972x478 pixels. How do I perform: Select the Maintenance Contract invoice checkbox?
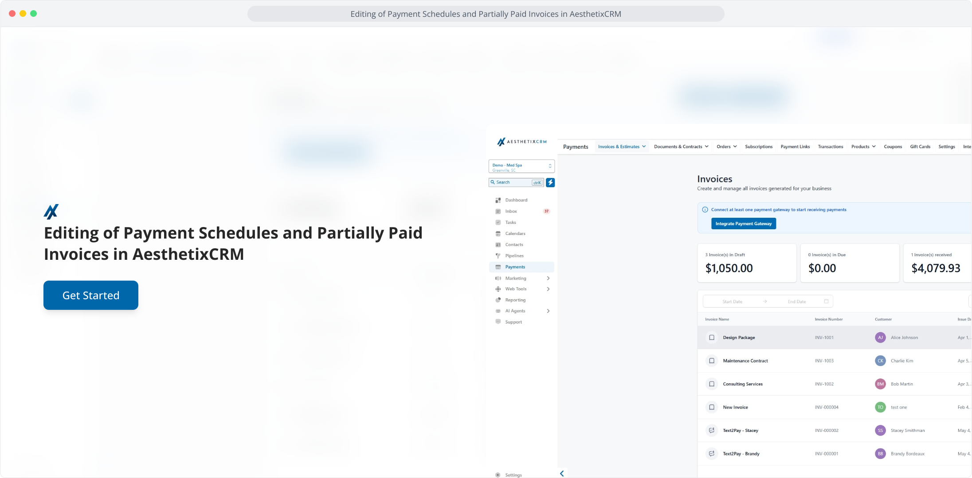click(712, 361)
